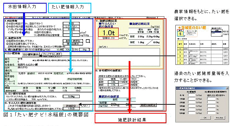This screenshot has width=233, height=126.
Task: Open the 基肥+穂肥型 fertilizer system dropdown
Action: 73,41
